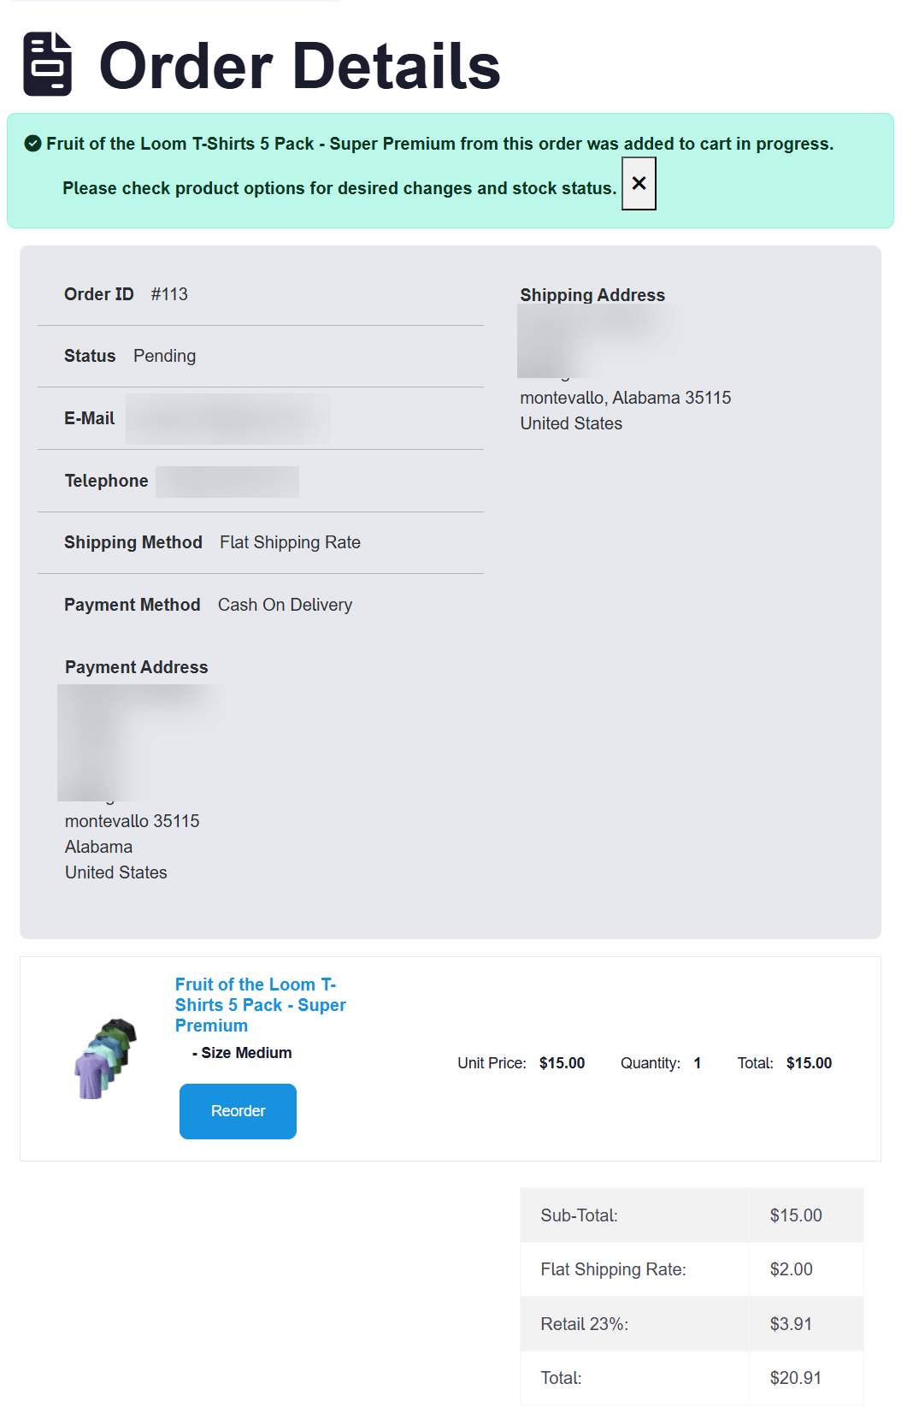Image resolution: width=913 pixels, height=1425 pixels.
Task: Click the Cash On Delivery payment value
Action: 285,605
